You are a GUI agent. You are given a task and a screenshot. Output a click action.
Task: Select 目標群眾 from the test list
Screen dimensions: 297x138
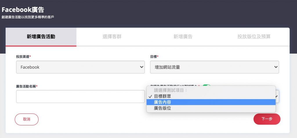(211, 96)
